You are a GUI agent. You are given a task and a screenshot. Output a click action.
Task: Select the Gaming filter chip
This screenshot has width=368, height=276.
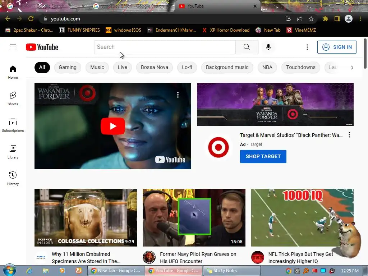pos(68,67)
